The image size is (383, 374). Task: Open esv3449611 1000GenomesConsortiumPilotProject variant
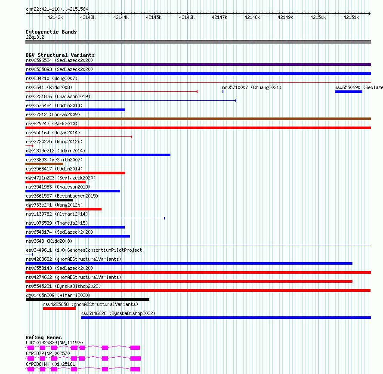85,250
